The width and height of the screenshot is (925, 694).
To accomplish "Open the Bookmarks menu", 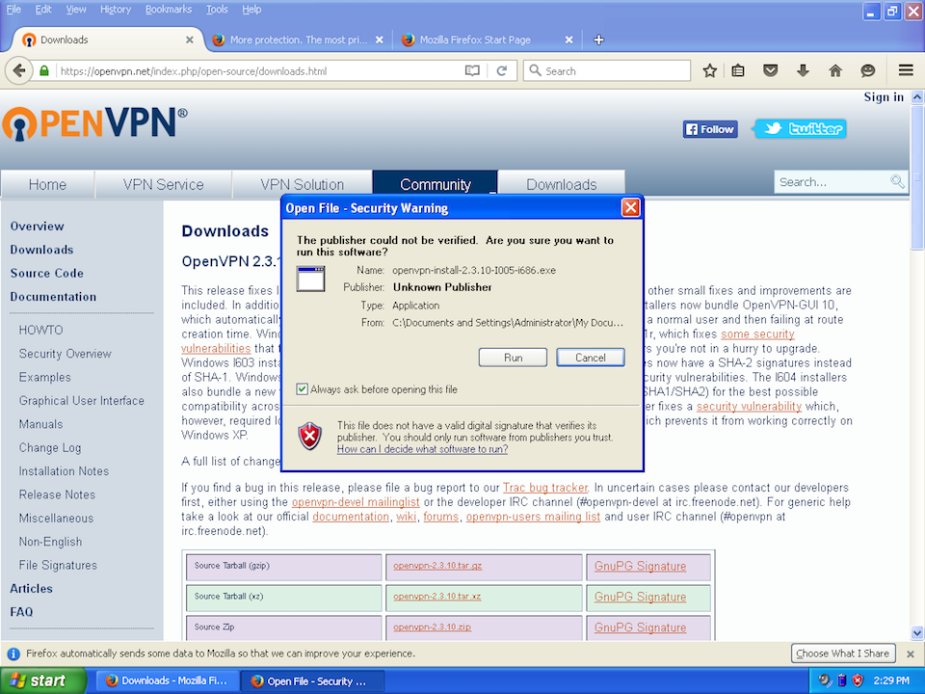I will pos(169,10).
